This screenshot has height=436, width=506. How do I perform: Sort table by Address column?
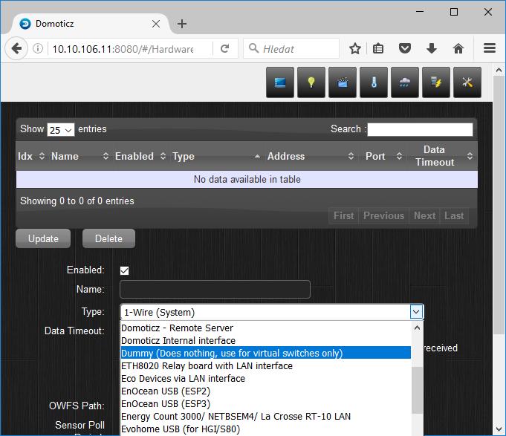[311, 157]
